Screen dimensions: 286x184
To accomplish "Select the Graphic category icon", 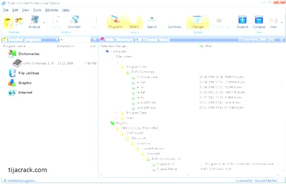I will 12,83.
